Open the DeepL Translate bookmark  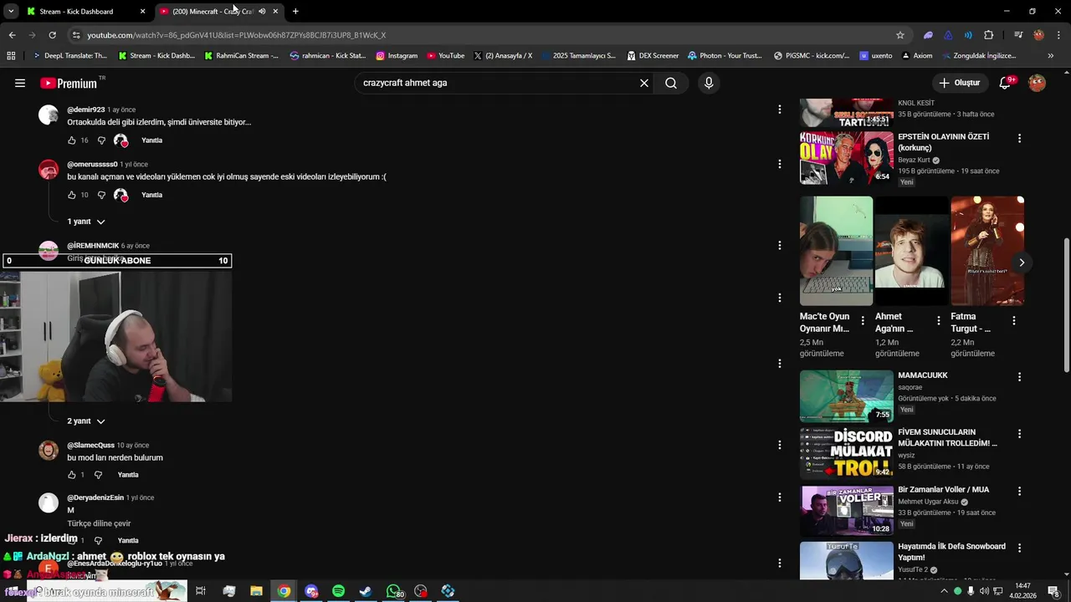point(69,56)
